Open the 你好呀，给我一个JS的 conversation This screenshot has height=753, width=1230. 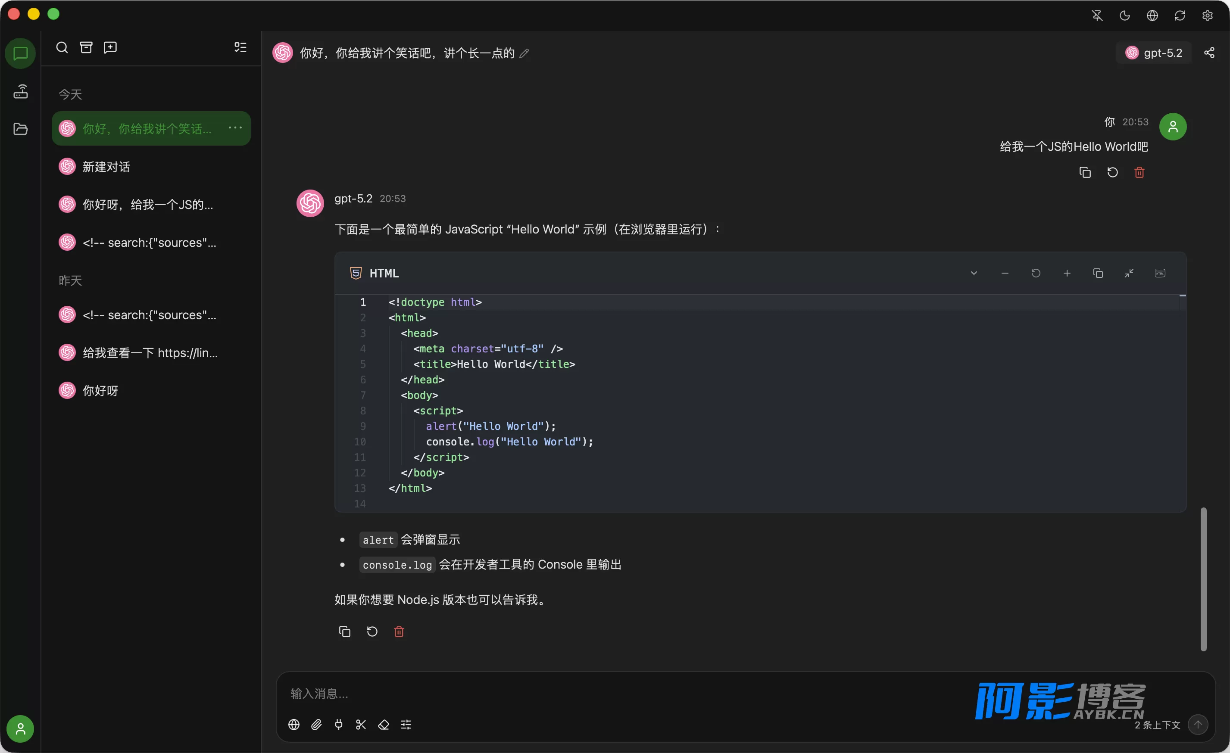[x=151, y=204]
